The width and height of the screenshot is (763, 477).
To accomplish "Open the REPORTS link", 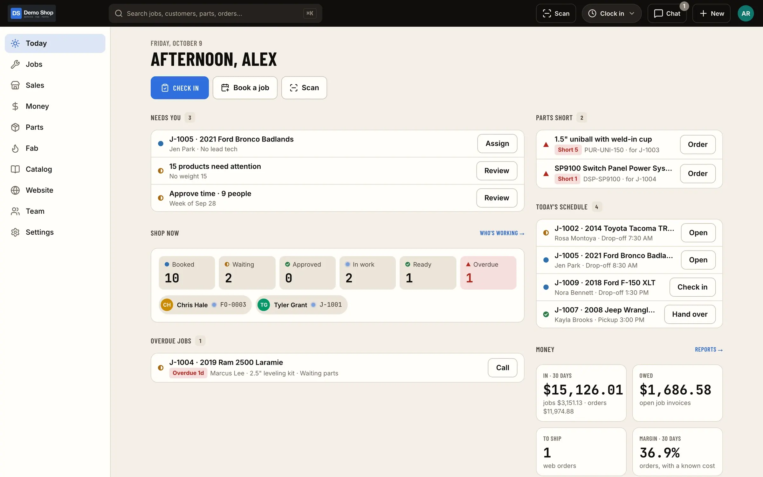I will point(709,349).
